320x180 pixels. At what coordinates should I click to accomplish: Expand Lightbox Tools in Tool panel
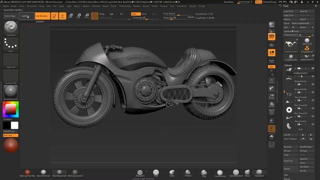299,31
